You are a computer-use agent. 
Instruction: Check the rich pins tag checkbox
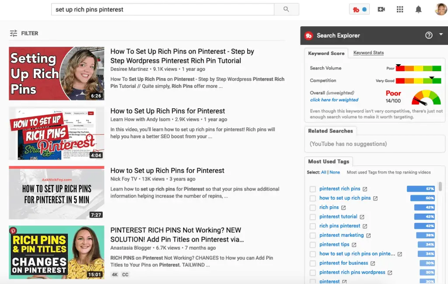click(x=313, y=208)
